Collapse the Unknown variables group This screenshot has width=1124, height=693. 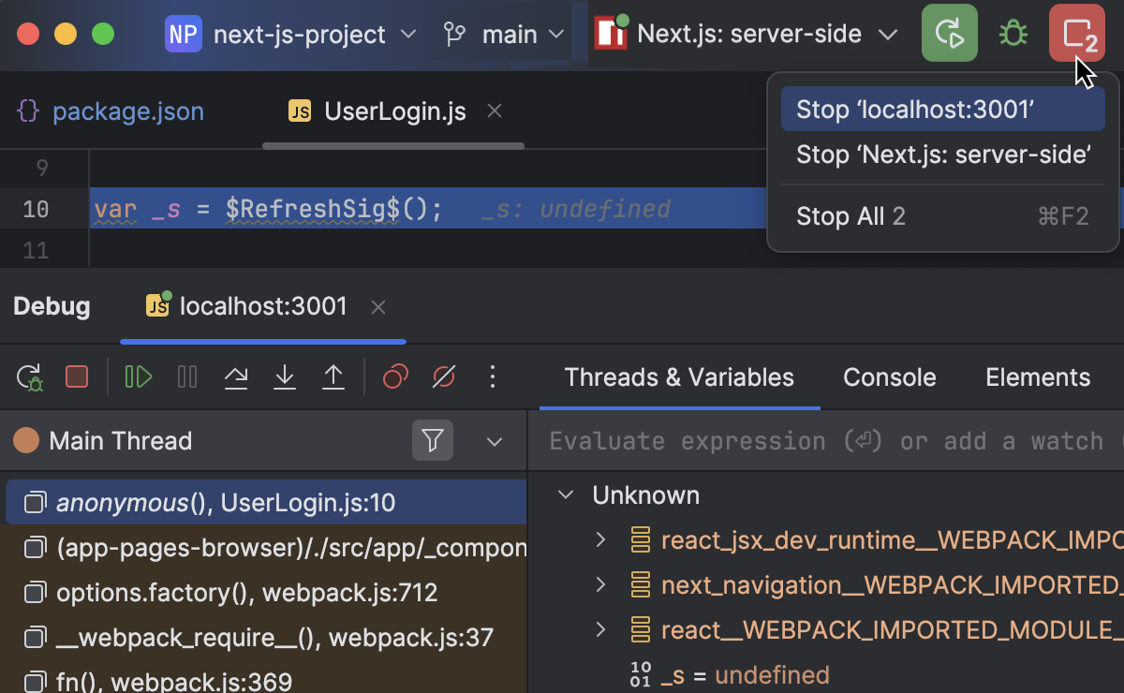(564, 494)
